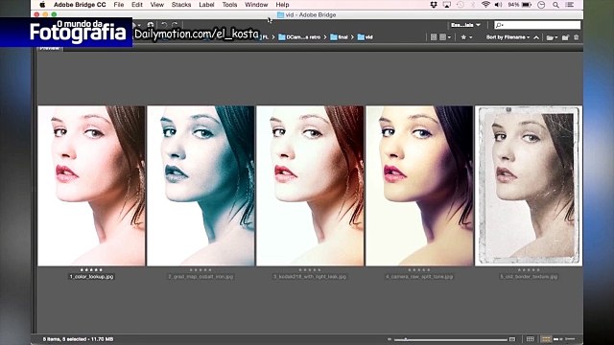Open the View menu
The width and height of the screenshot is (614, 345).
pyautogui.click(x=157, y=5)
